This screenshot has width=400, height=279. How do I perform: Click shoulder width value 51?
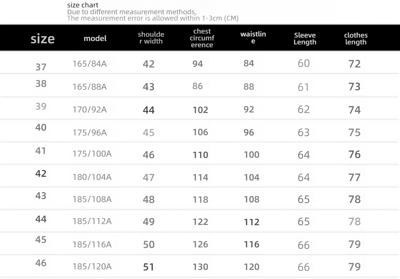[x=149, y=267]
